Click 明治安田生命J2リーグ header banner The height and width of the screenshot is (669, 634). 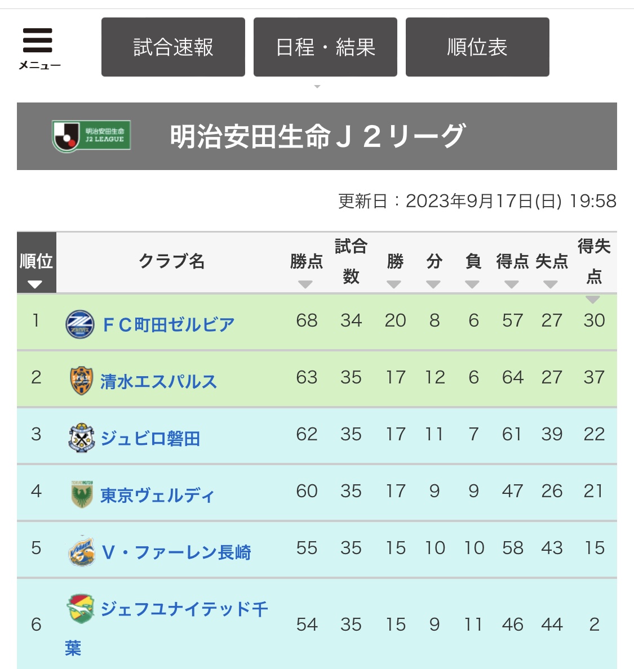click(x=317, y=136)
